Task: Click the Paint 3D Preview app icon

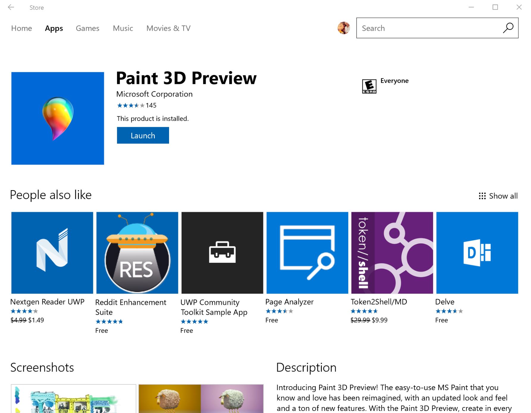Action: tap(58, 118)
